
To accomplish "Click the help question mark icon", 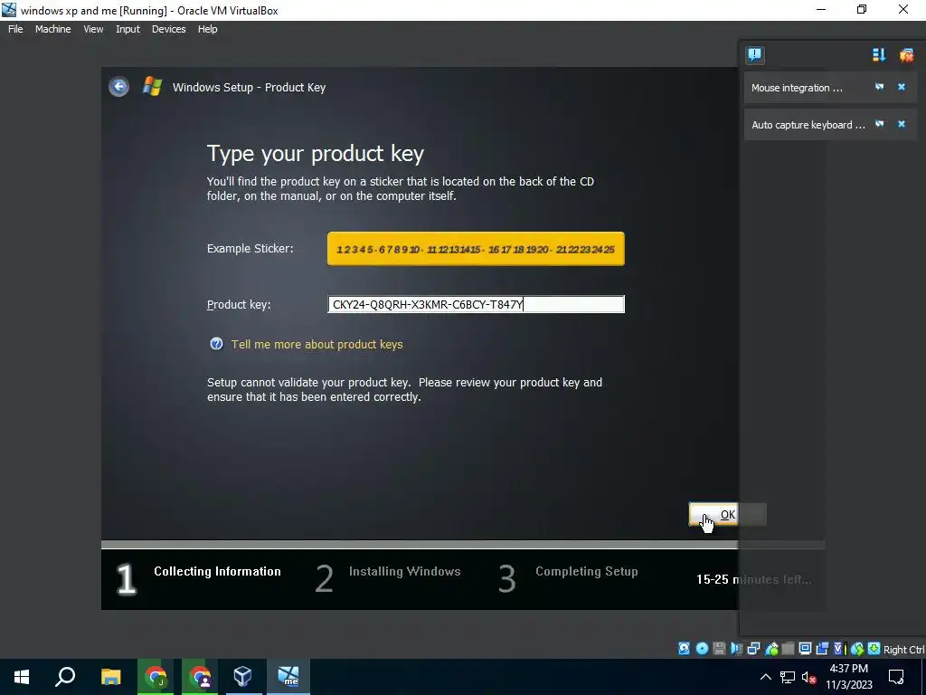I will point(217,344).
